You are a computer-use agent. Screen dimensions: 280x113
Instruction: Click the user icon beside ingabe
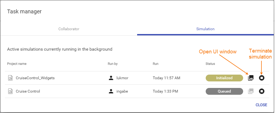[111, 91]
